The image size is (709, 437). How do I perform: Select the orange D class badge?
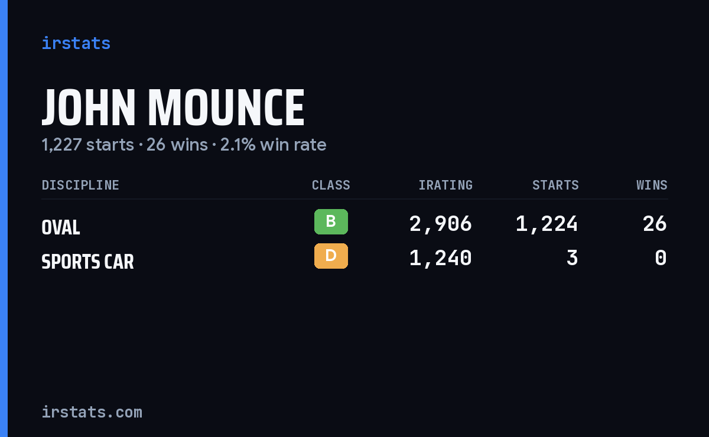[x=331, y=256]
